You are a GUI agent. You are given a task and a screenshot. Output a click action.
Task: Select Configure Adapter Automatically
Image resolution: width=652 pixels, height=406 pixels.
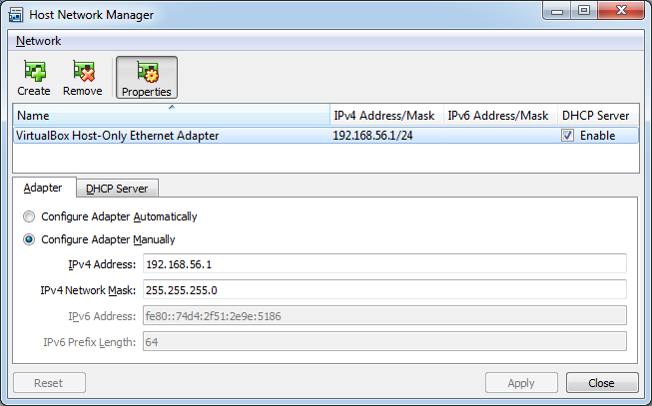pos(29,216)
